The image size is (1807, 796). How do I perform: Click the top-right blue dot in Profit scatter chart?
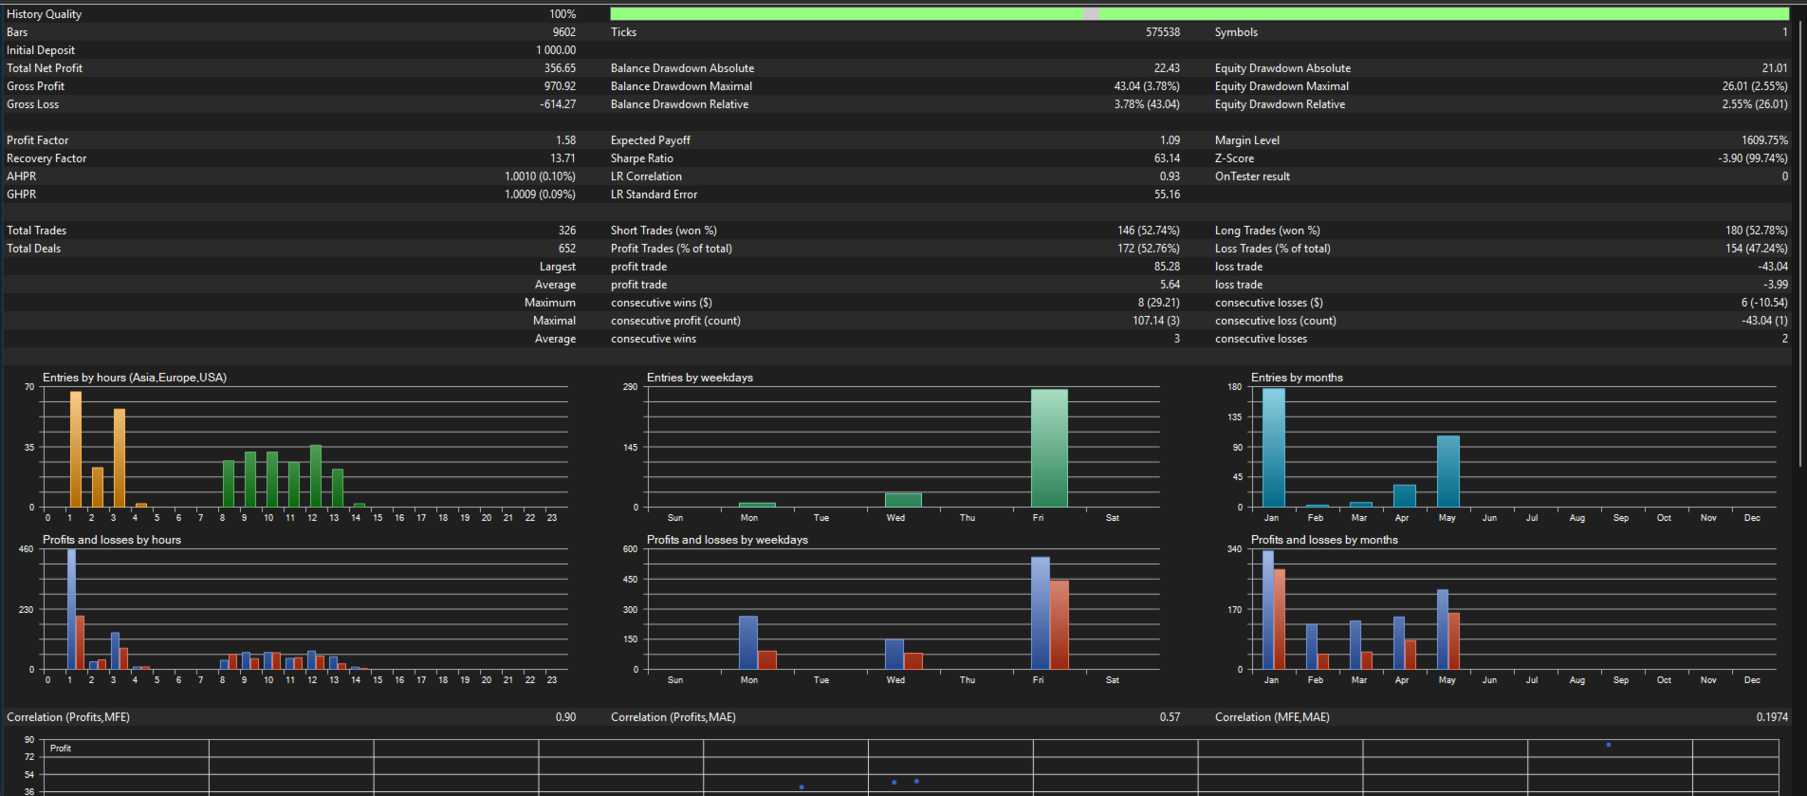coord(1609,745)
